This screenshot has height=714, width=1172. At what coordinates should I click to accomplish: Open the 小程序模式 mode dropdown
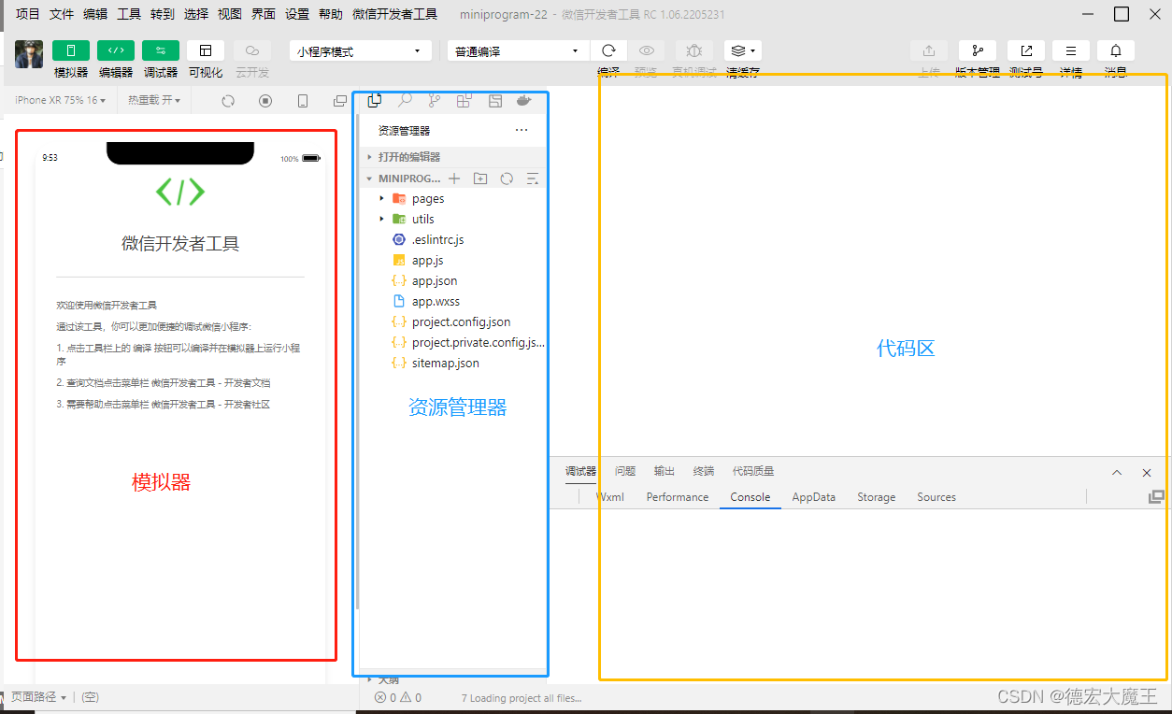click(x=361, y=51)
